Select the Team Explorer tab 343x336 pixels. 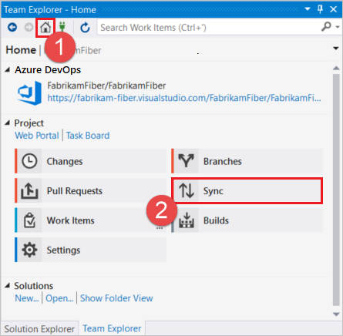(x=112, y=328)
